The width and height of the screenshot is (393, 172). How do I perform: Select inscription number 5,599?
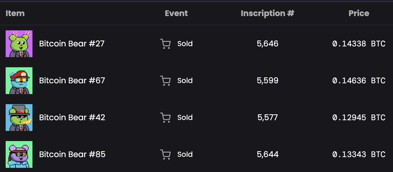268,81
